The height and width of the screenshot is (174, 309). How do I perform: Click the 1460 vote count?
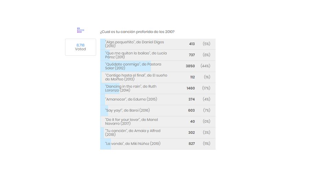click(x=191, y=88)
